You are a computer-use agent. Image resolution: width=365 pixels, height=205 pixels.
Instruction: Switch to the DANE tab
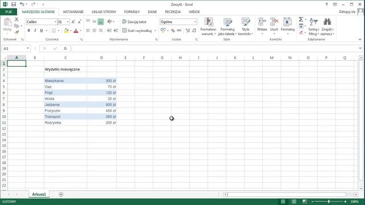(x=152, y=12)
